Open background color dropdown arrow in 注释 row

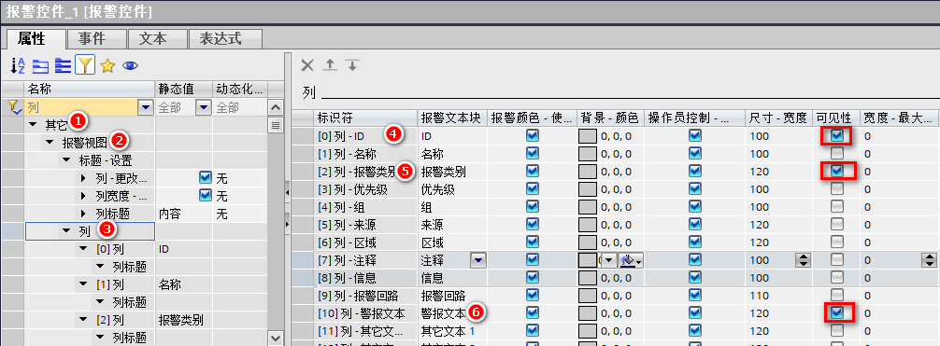tap(609, 260)
